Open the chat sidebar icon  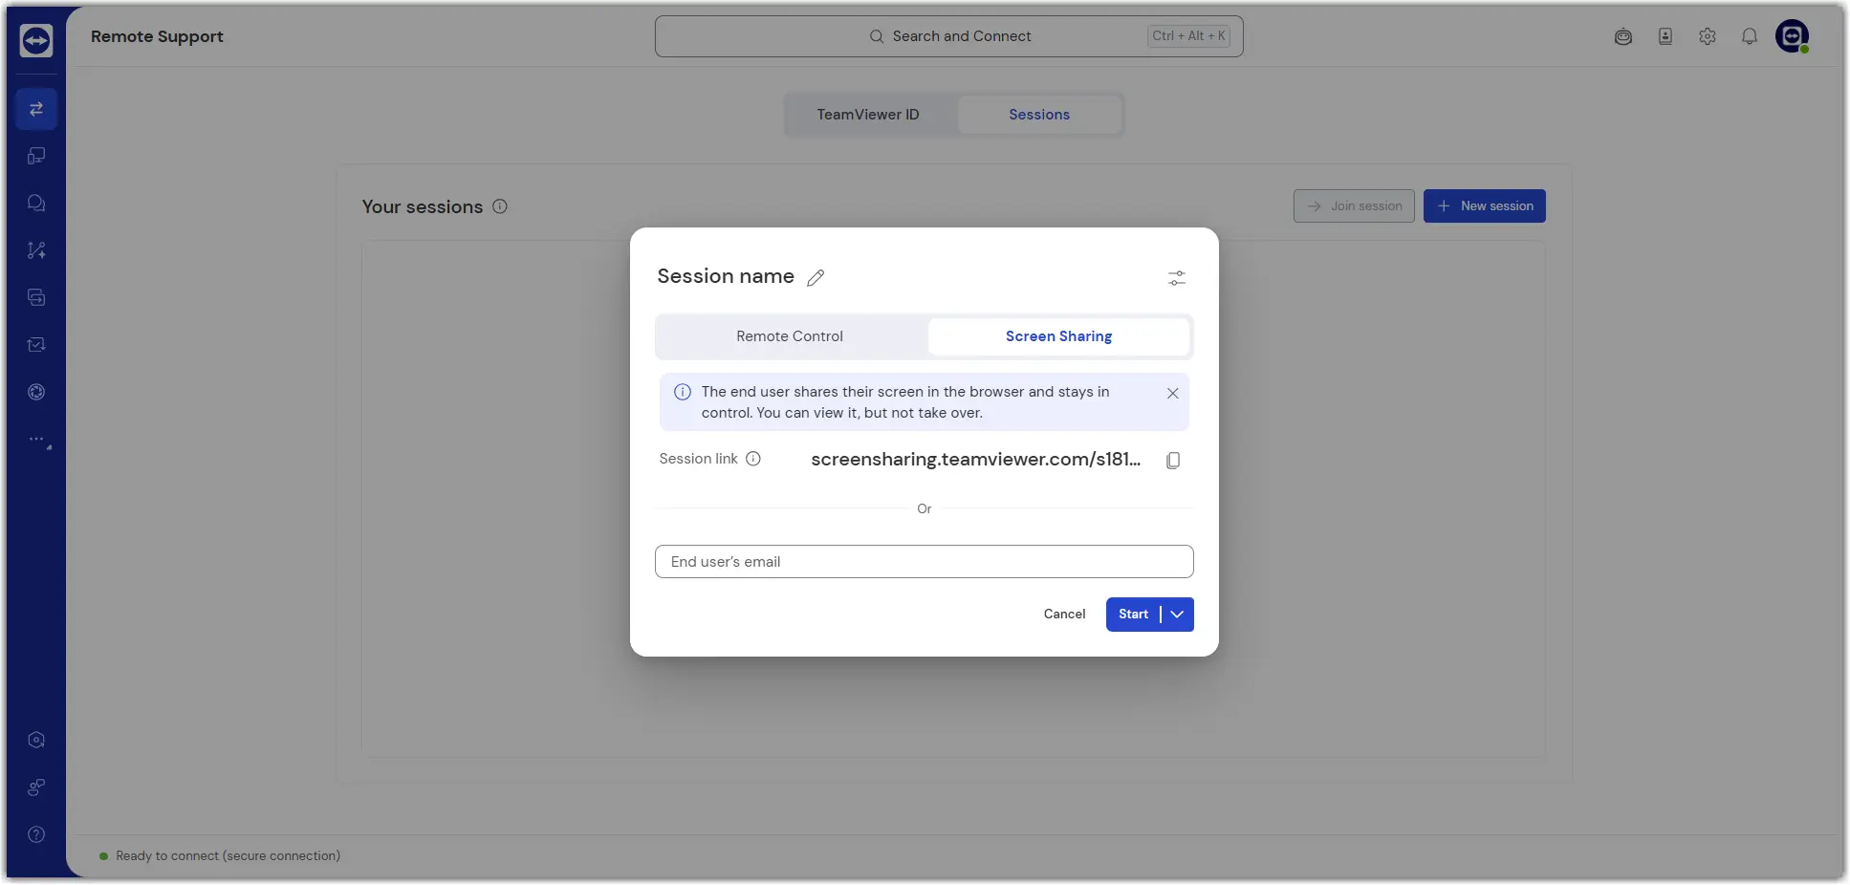click(x=36, y=203)
